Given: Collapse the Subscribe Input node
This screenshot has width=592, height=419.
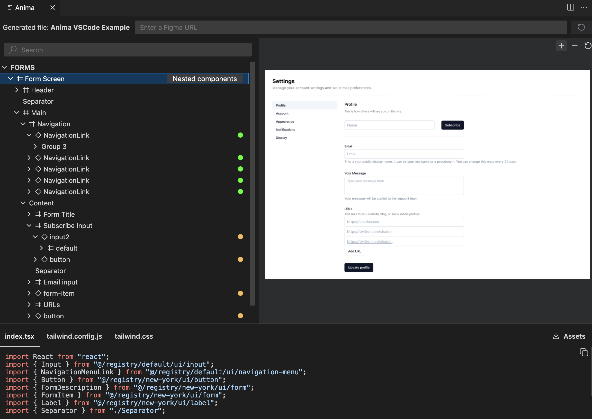Looking at the screenshot, I should [29, 226].
